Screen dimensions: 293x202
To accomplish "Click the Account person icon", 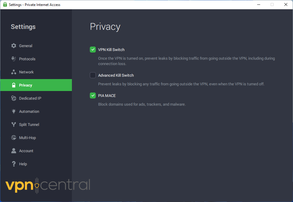I will coord(14,151).
